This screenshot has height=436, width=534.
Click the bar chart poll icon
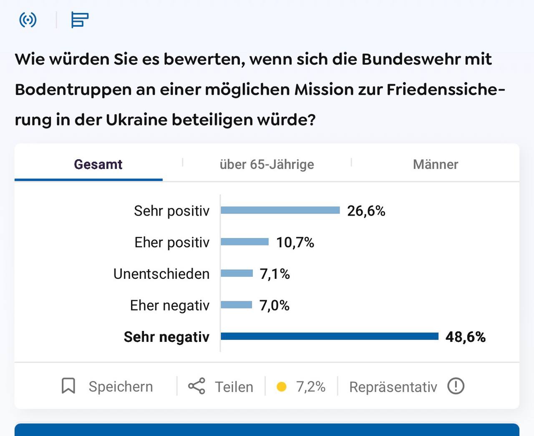point(80,20)
